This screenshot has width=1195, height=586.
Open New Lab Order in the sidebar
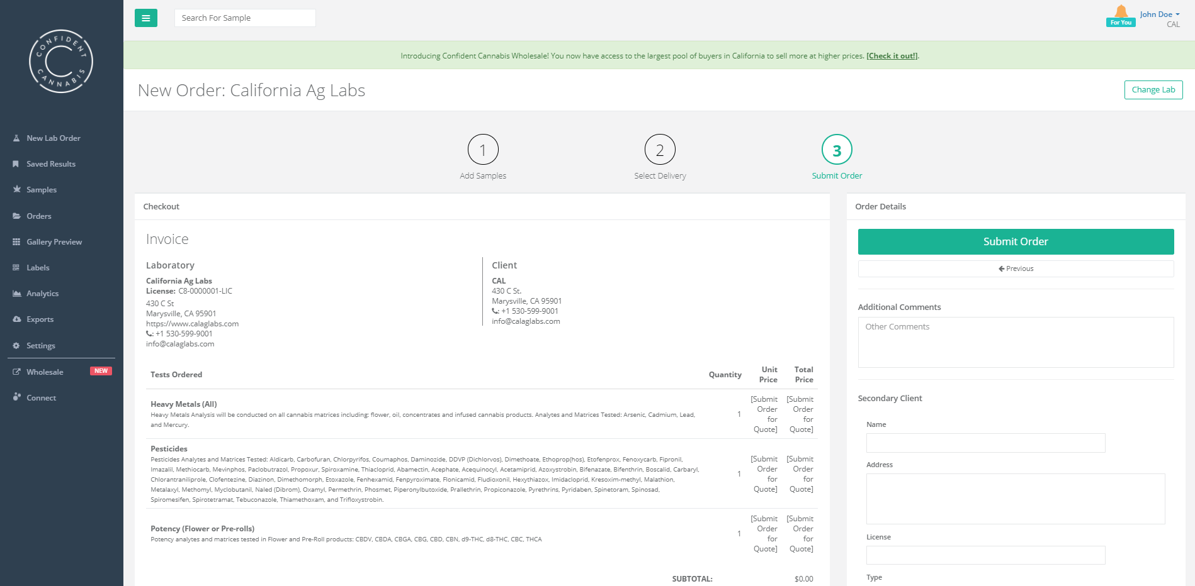54,138
